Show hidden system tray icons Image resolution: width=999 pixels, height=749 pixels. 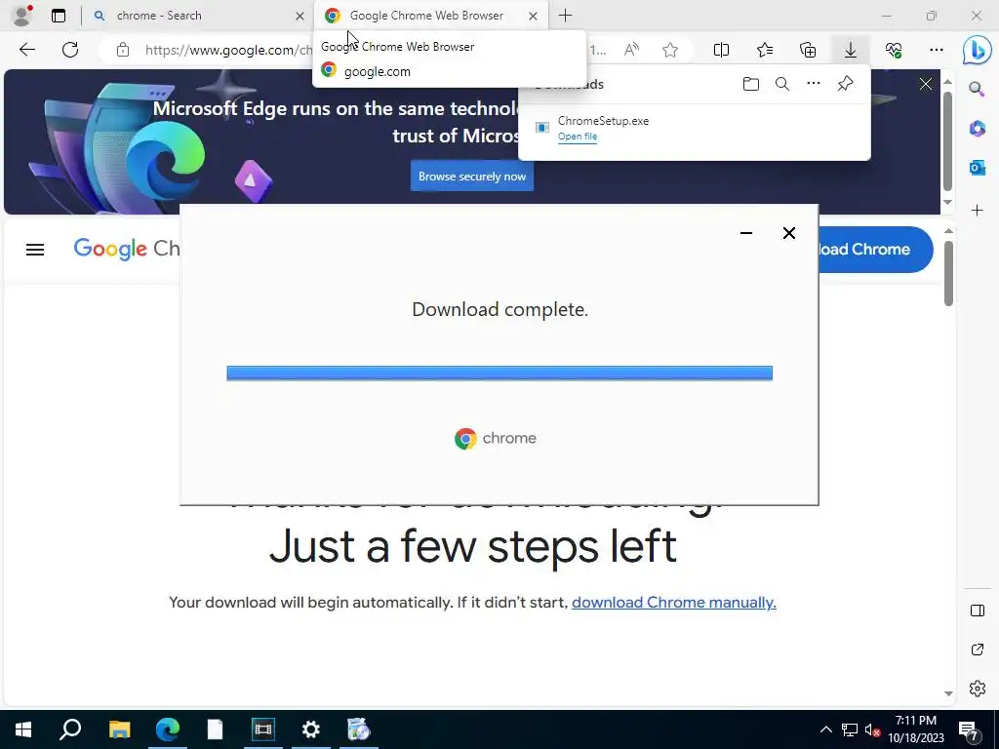(x=825, y=729)
